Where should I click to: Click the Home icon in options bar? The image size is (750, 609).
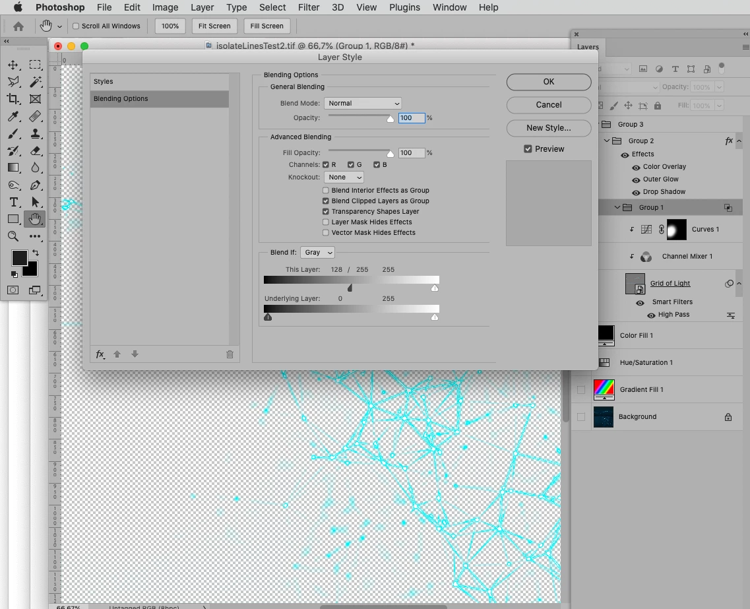click(x=18, y=26)
